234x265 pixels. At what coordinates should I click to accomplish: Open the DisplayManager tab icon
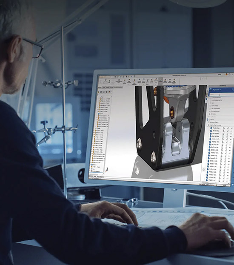(109, 92)
